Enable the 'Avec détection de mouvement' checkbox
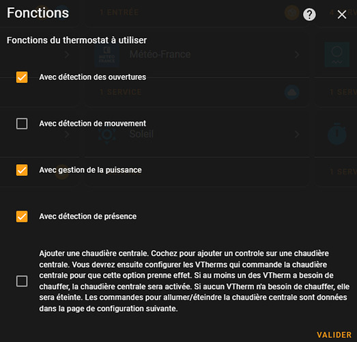 22,123
